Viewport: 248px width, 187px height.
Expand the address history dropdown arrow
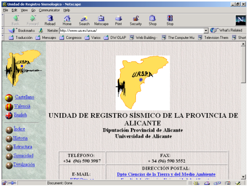pos(206,30)
